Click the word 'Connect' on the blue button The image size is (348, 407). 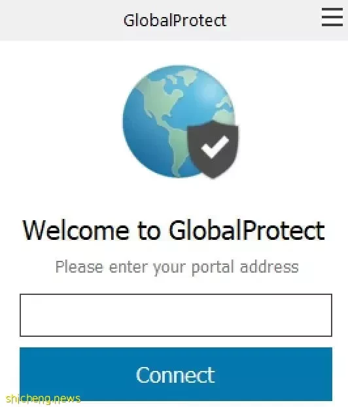pos(175,375)
